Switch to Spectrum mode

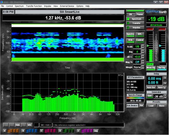[x=135, y=19]
